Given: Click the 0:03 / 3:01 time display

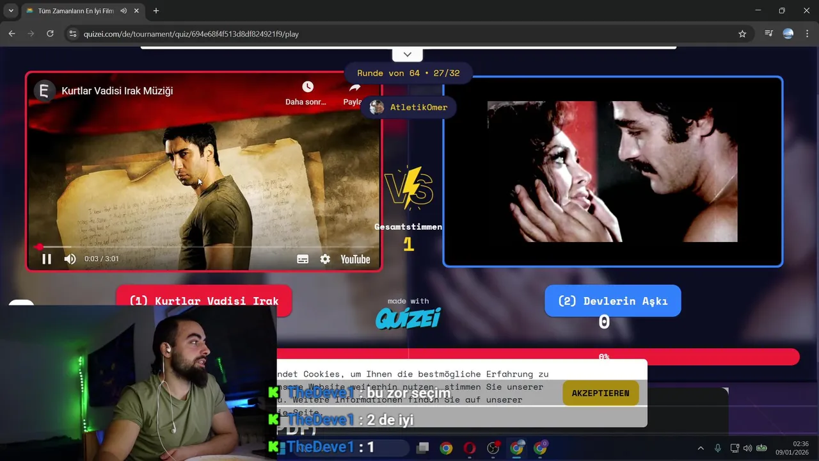Looking at the screenshot, I should (x=101, y=259).
